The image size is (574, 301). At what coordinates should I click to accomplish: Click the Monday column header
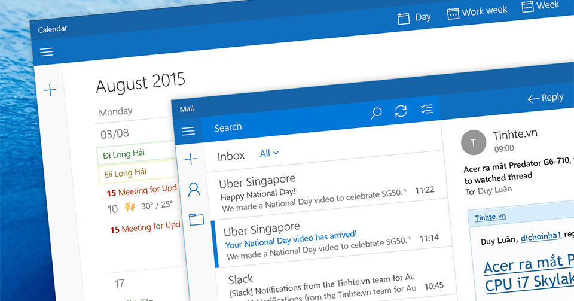[x=115, y=111]
